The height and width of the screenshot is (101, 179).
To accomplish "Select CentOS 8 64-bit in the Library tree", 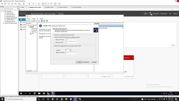I will pos(10,20).
